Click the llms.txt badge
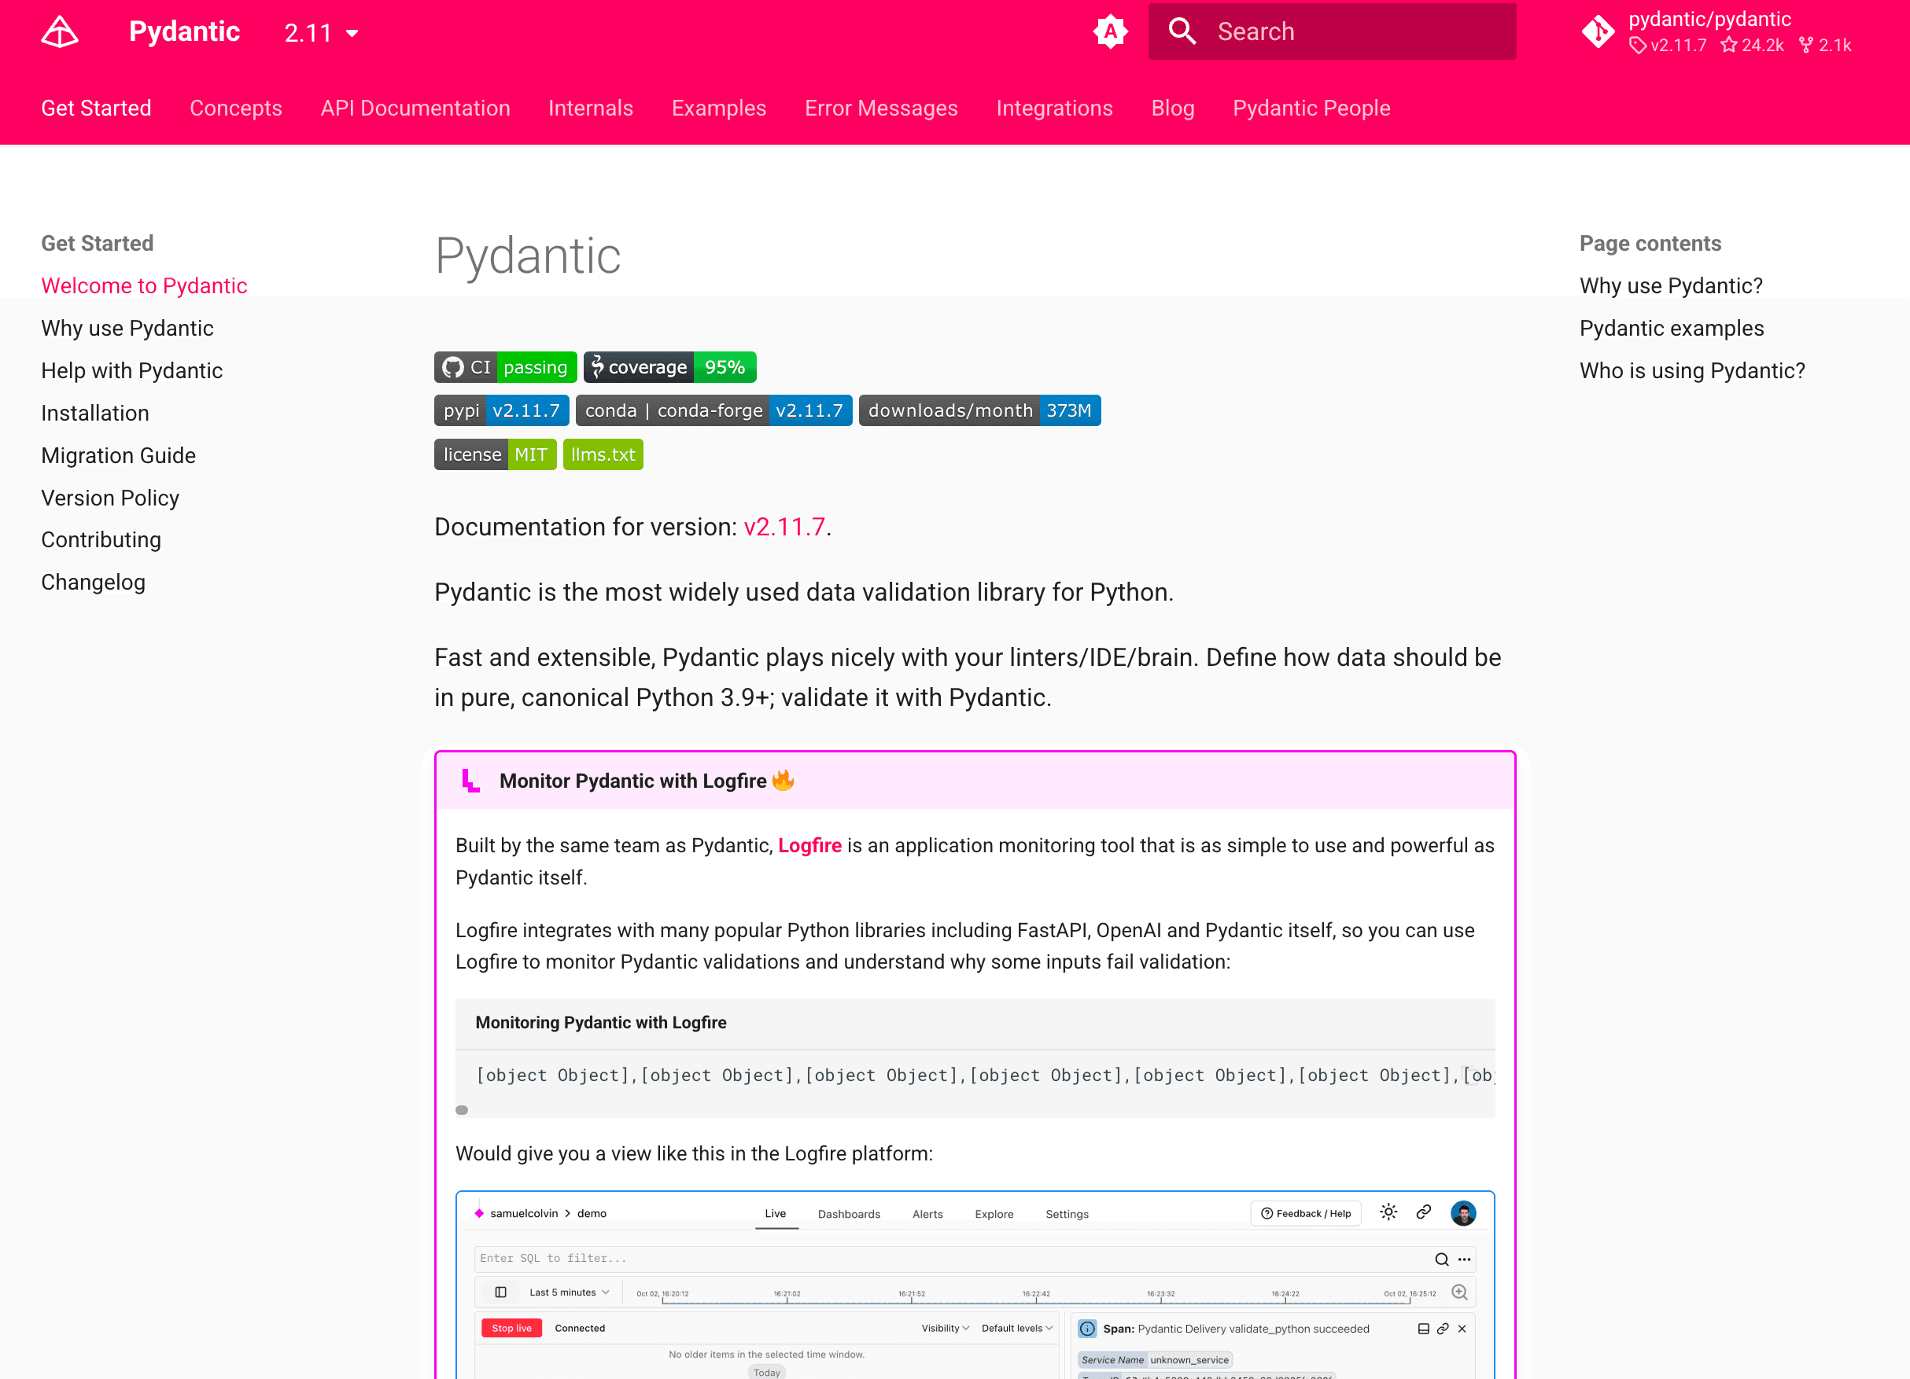 [603, 454]
